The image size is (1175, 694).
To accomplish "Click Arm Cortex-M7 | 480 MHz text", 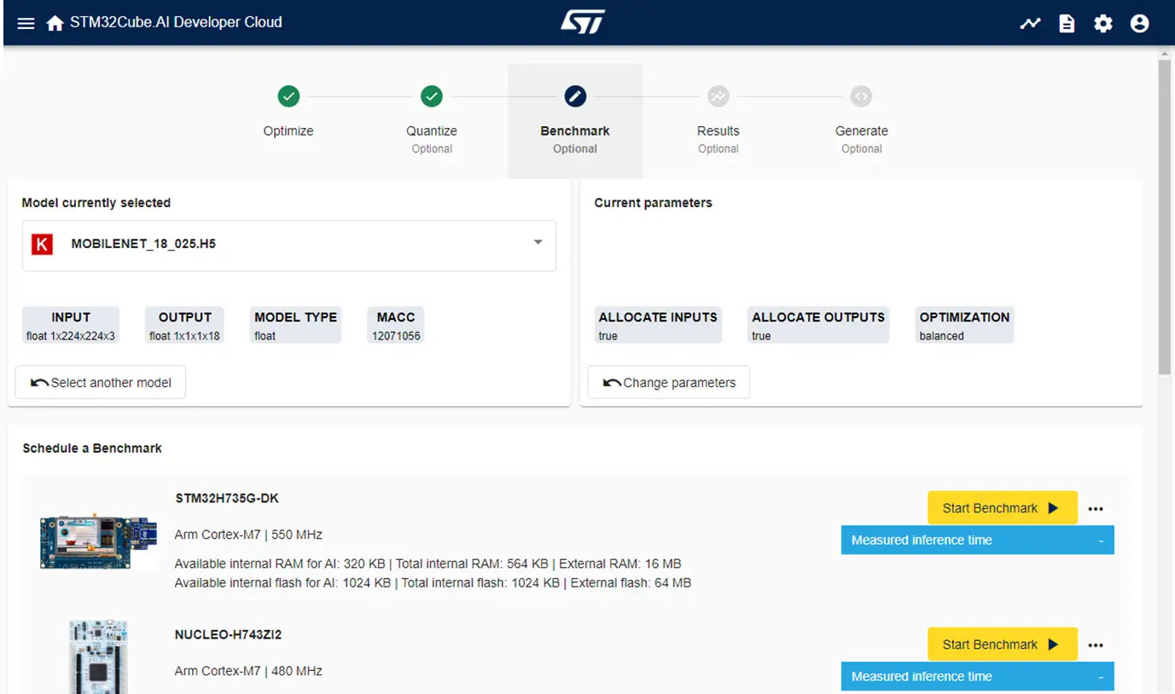I will [x=248, y=671].
